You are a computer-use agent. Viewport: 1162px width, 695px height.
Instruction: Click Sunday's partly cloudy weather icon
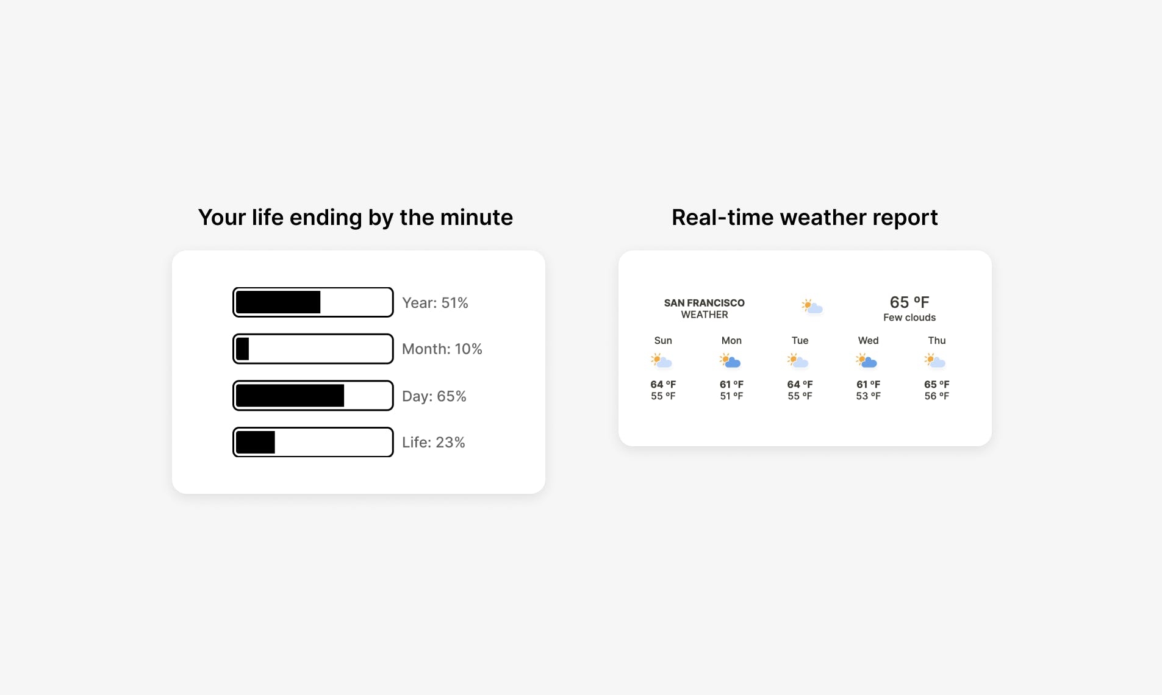click(x=662, y=361)
